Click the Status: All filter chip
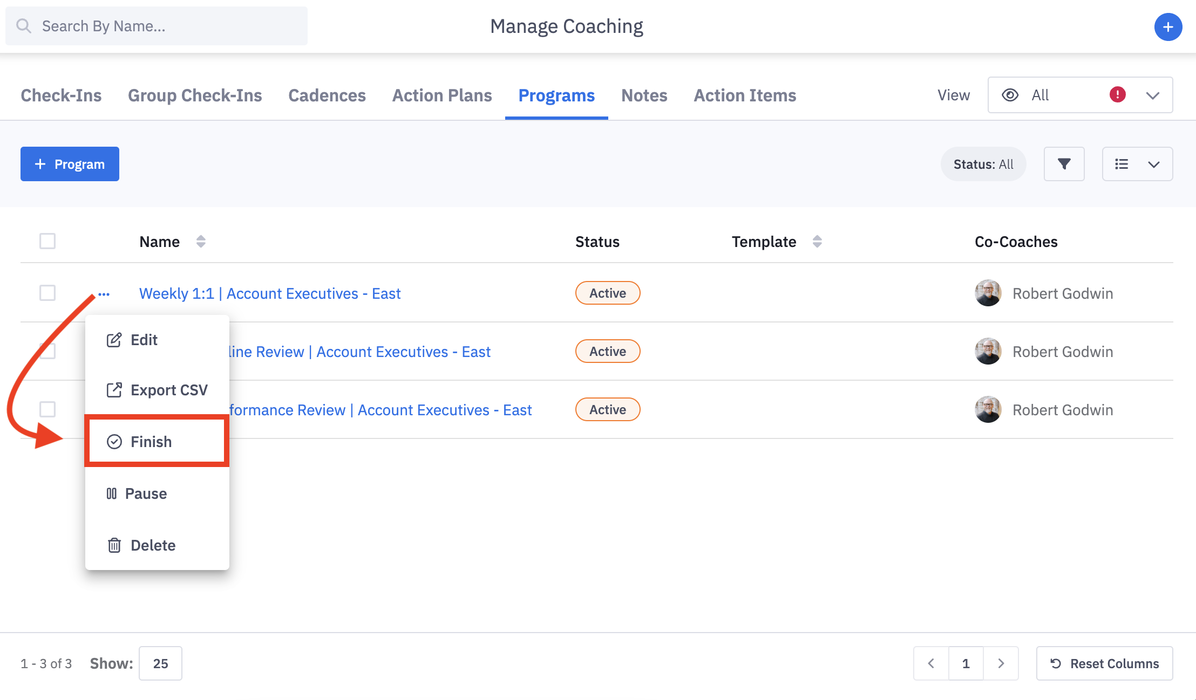The width and height of the screenshot is (1196, 700). (x=983, y=164)
